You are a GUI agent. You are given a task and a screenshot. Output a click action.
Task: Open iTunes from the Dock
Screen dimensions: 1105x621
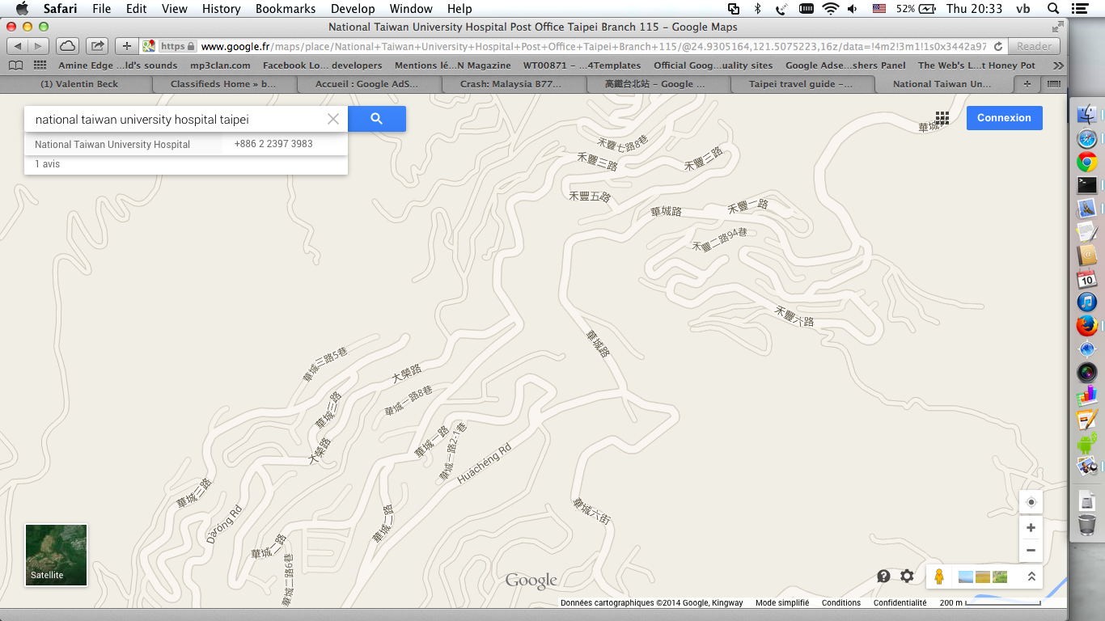pos(1086,302)
